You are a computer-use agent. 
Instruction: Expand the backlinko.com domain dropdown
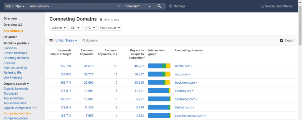196,82
